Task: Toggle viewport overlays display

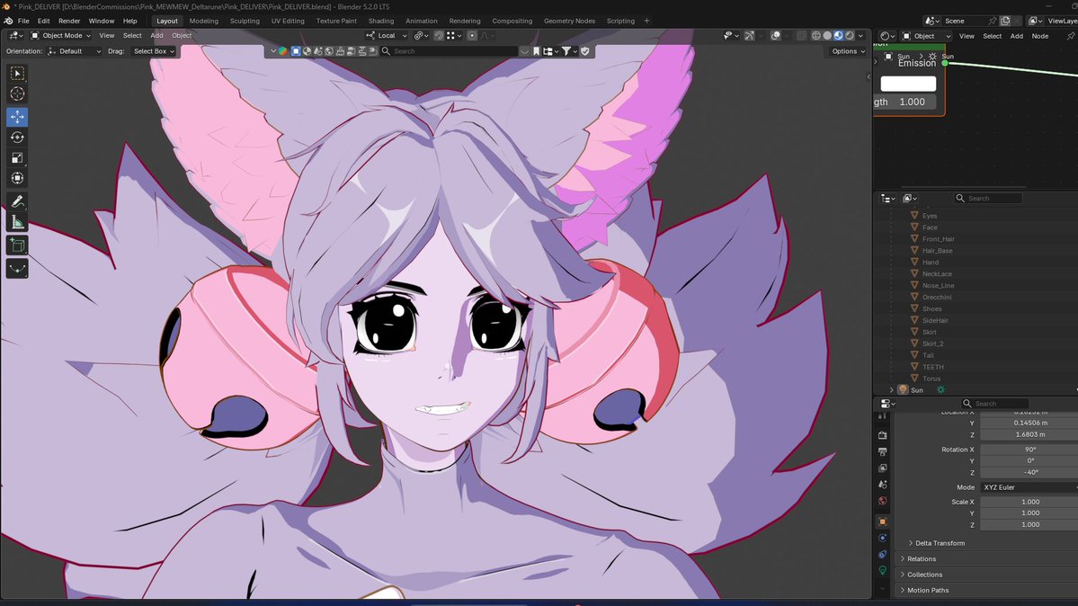Action: [x=776, y=36]
